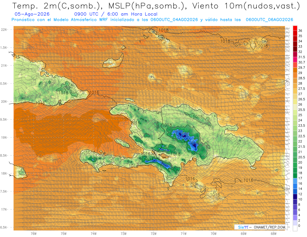Click the '25.5' value on the temperature color scale

point(302,110)
